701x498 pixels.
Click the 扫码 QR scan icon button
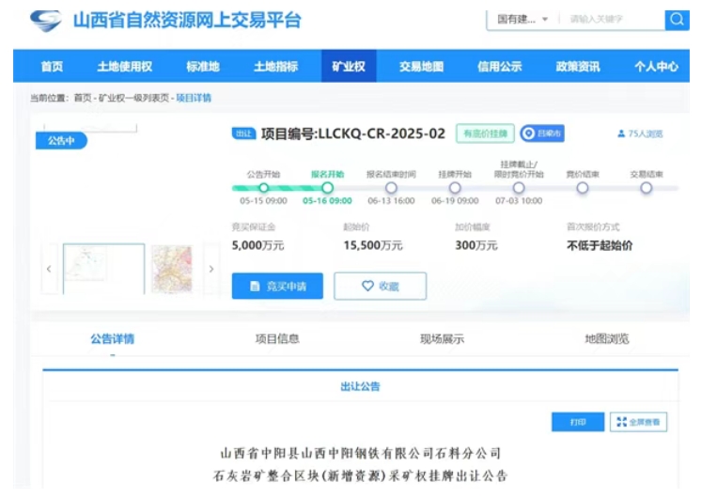(541, 134)
